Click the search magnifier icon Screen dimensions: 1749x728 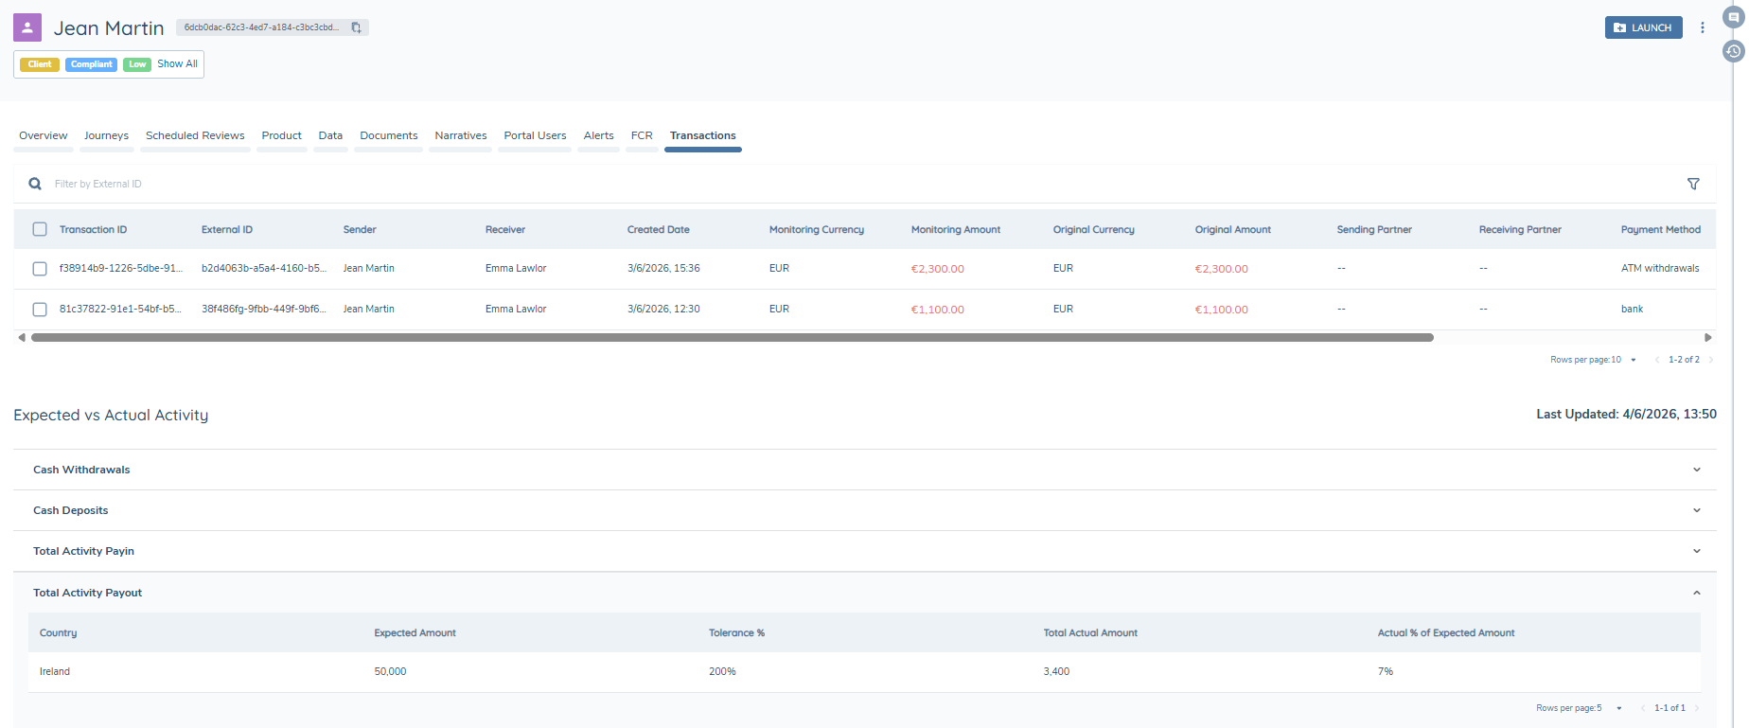(x=35, y=184)
